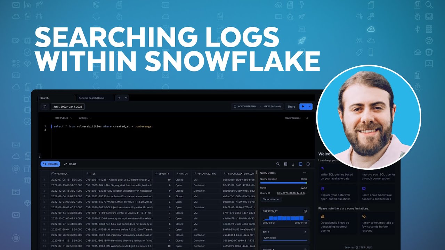The image size is (445, 250).
Task: Sort by the RESOURCE_TYPE column header
Action: tap(205, 173)
